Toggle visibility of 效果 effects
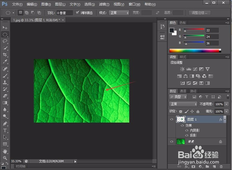The width and height of the screenshot is (232, 170). [x=182, y=125]
